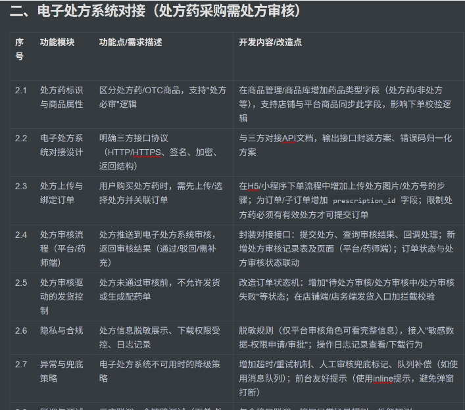Screen dimensions: 465x410
Task: Select the 处方药标识与商品属性 module cell
Action: coord(62,97)
